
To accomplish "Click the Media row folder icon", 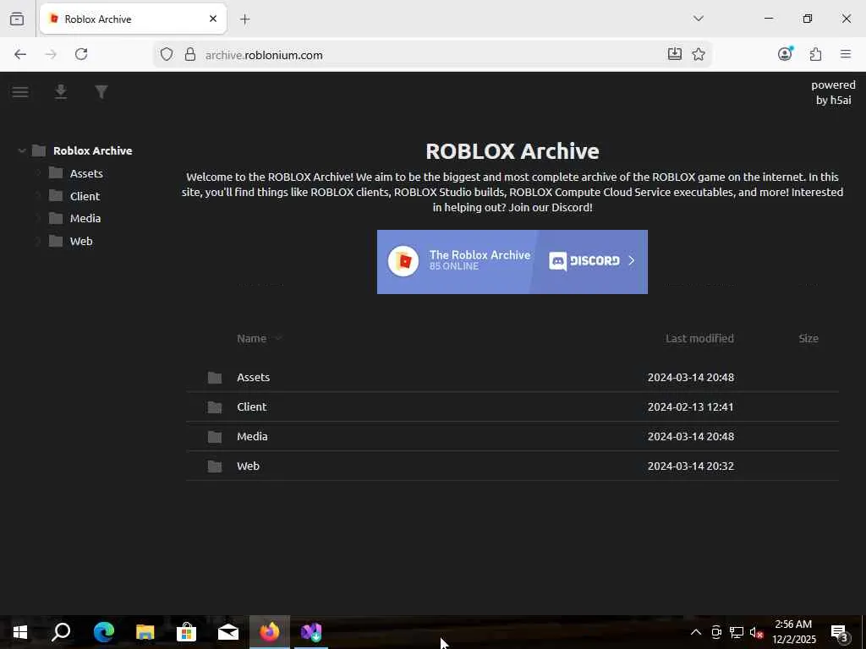I will 215,437.
